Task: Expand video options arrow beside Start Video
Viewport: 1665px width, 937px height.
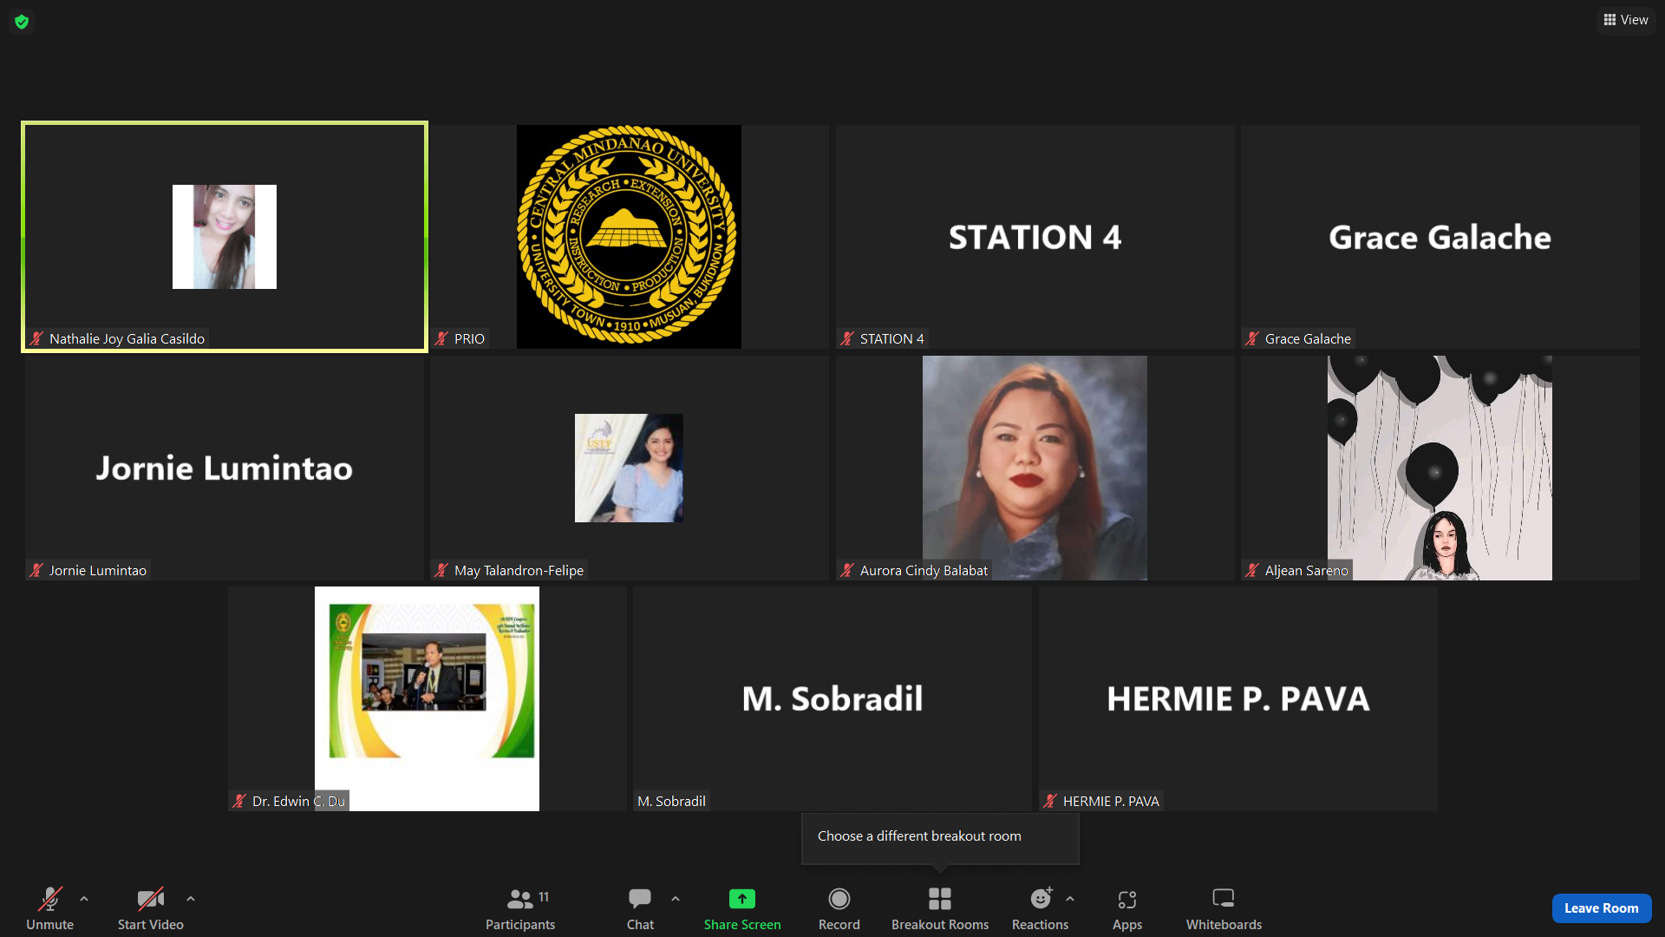Action: point(191,899)
